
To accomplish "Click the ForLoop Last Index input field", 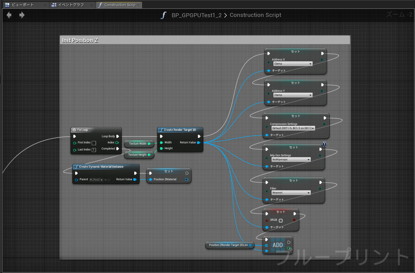I will pyautogui.click(x=94, y=150).
